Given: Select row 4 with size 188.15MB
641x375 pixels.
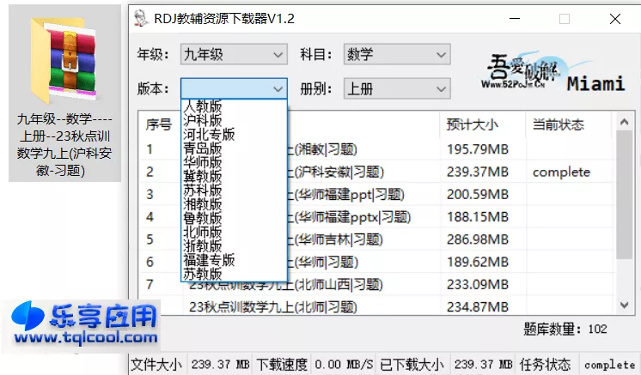Looking at the screenshot, I should 376,216.
